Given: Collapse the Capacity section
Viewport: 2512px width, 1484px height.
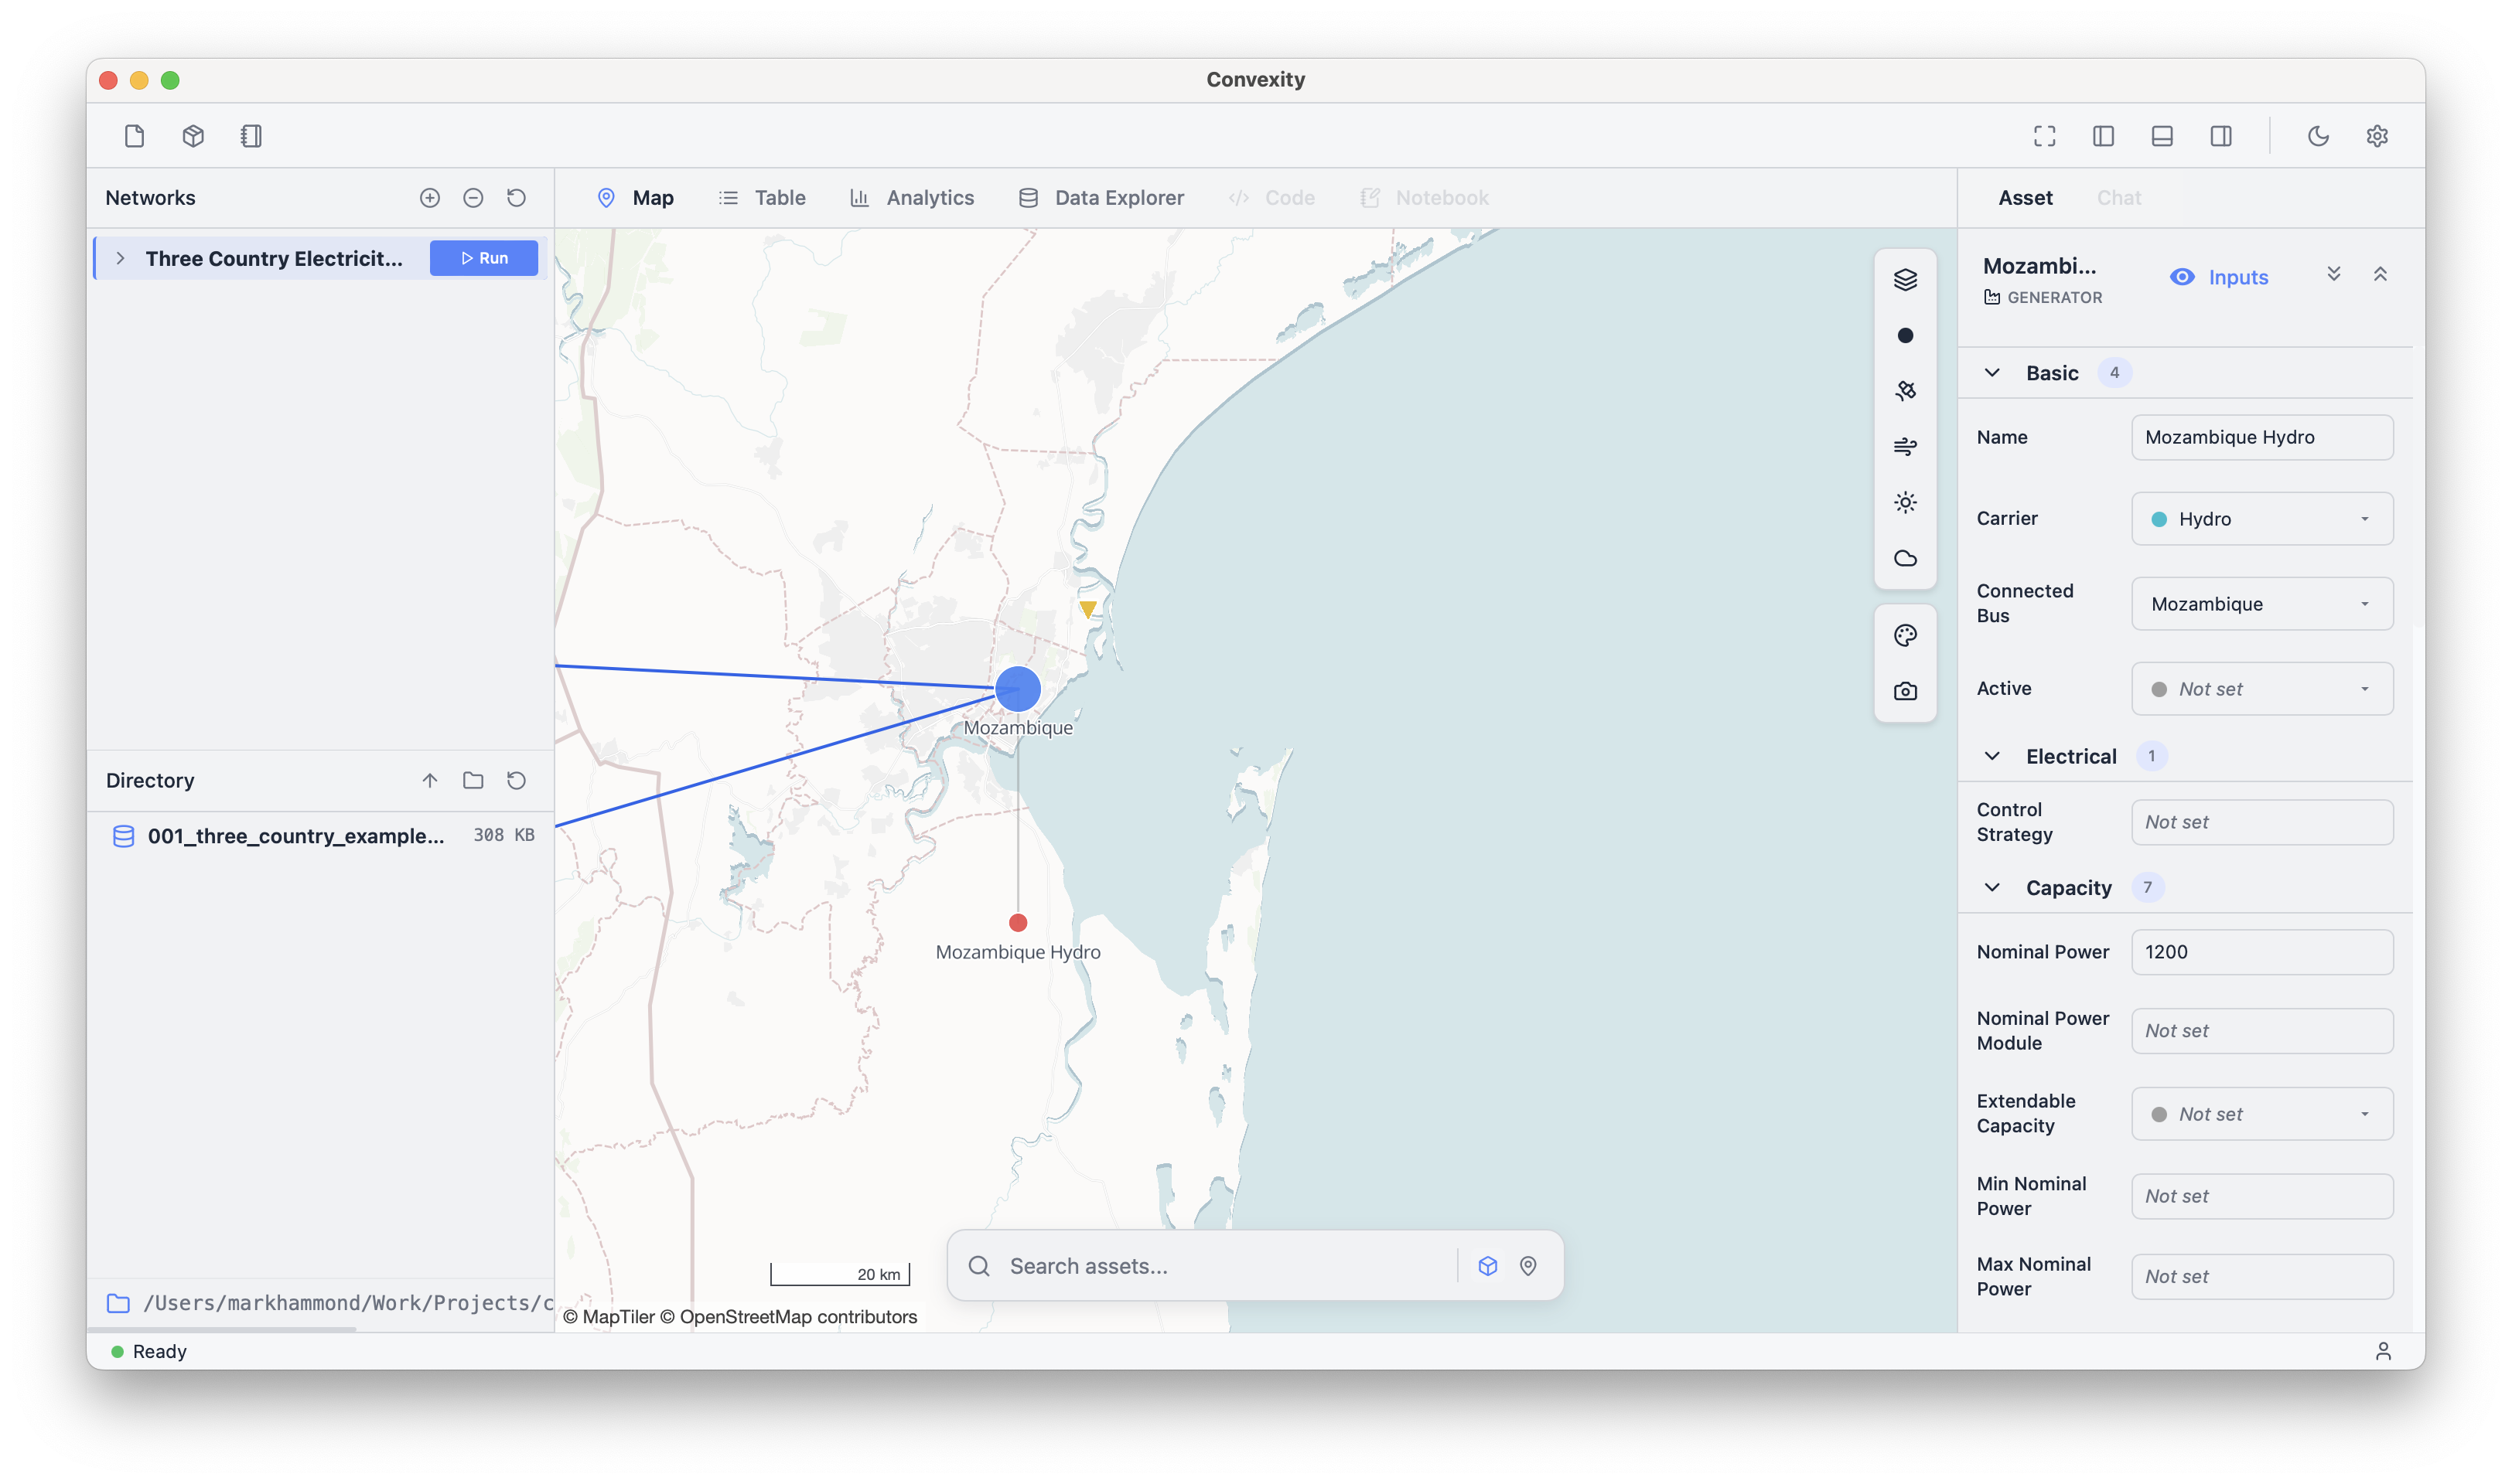Looking at the screenshot, I should point(1992,888).
